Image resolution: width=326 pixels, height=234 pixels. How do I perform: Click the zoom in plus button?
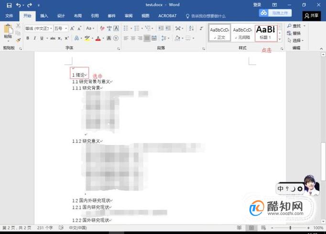coord(308,228)
